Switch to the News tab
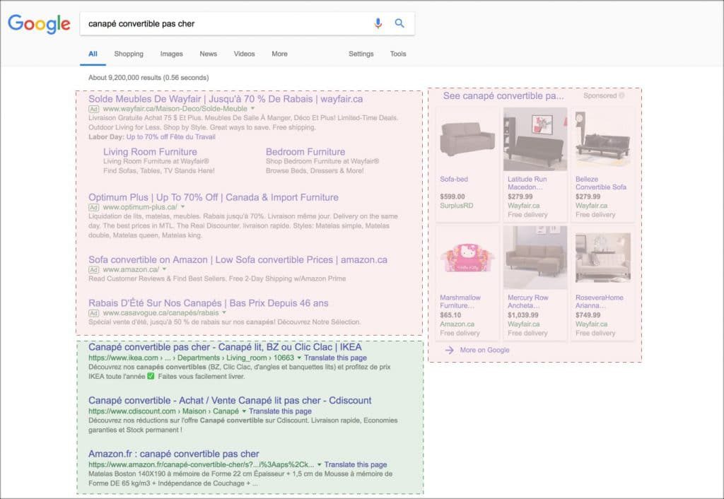The image size is (724, 499). (209, 54)
